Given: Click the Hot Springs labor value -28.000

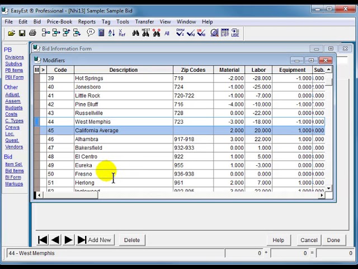Looking at the screenshot, I should coord(262,78).
